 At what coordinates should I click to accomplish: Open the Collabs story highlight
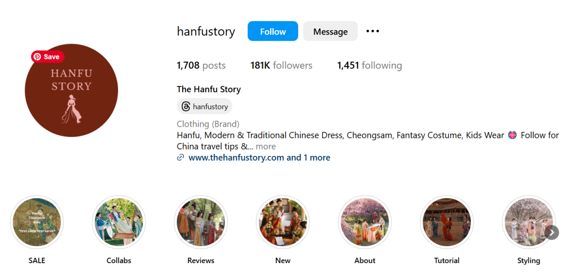119,222
